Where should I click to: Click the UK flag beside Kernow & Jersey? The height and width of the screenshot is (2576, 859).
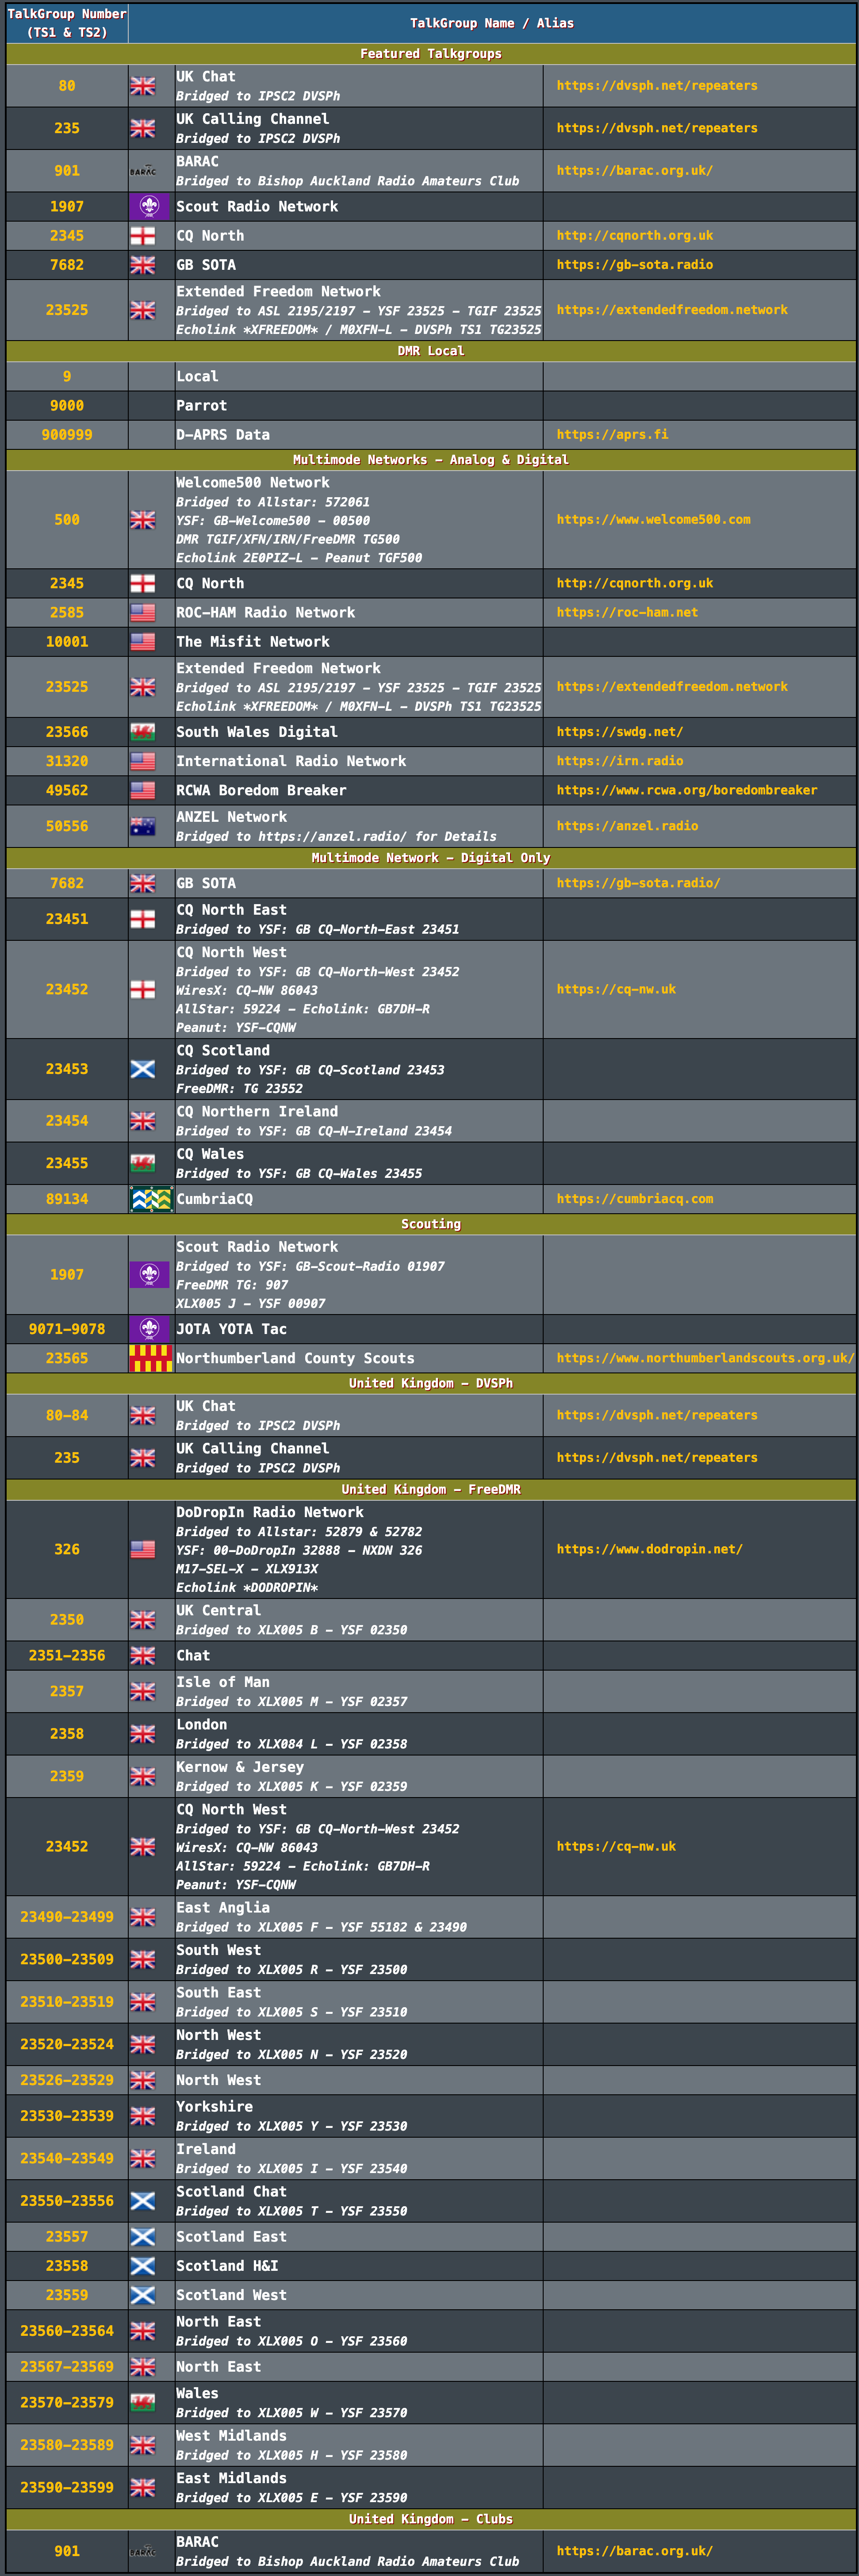click(143, 1776)
